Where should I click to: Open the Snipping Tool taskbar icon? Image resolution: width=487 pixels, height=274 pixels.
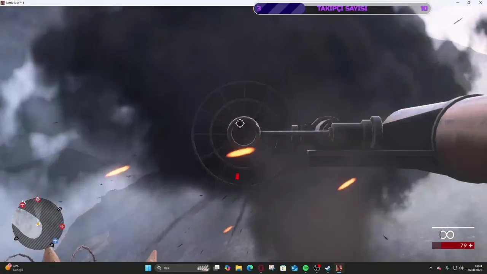[x=272, y=268]
